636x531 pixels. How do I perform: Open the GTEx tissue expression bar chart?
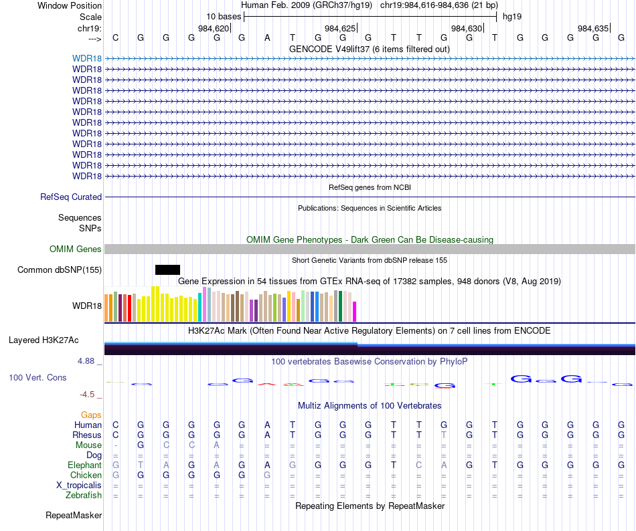point(230,304)
